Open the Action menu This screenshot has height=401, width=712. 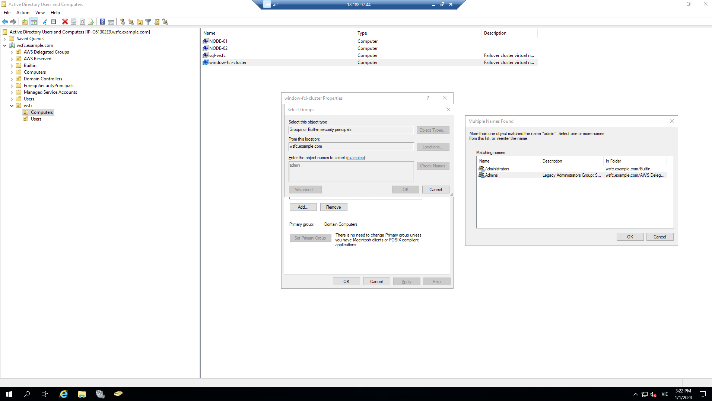click(23, 12)
